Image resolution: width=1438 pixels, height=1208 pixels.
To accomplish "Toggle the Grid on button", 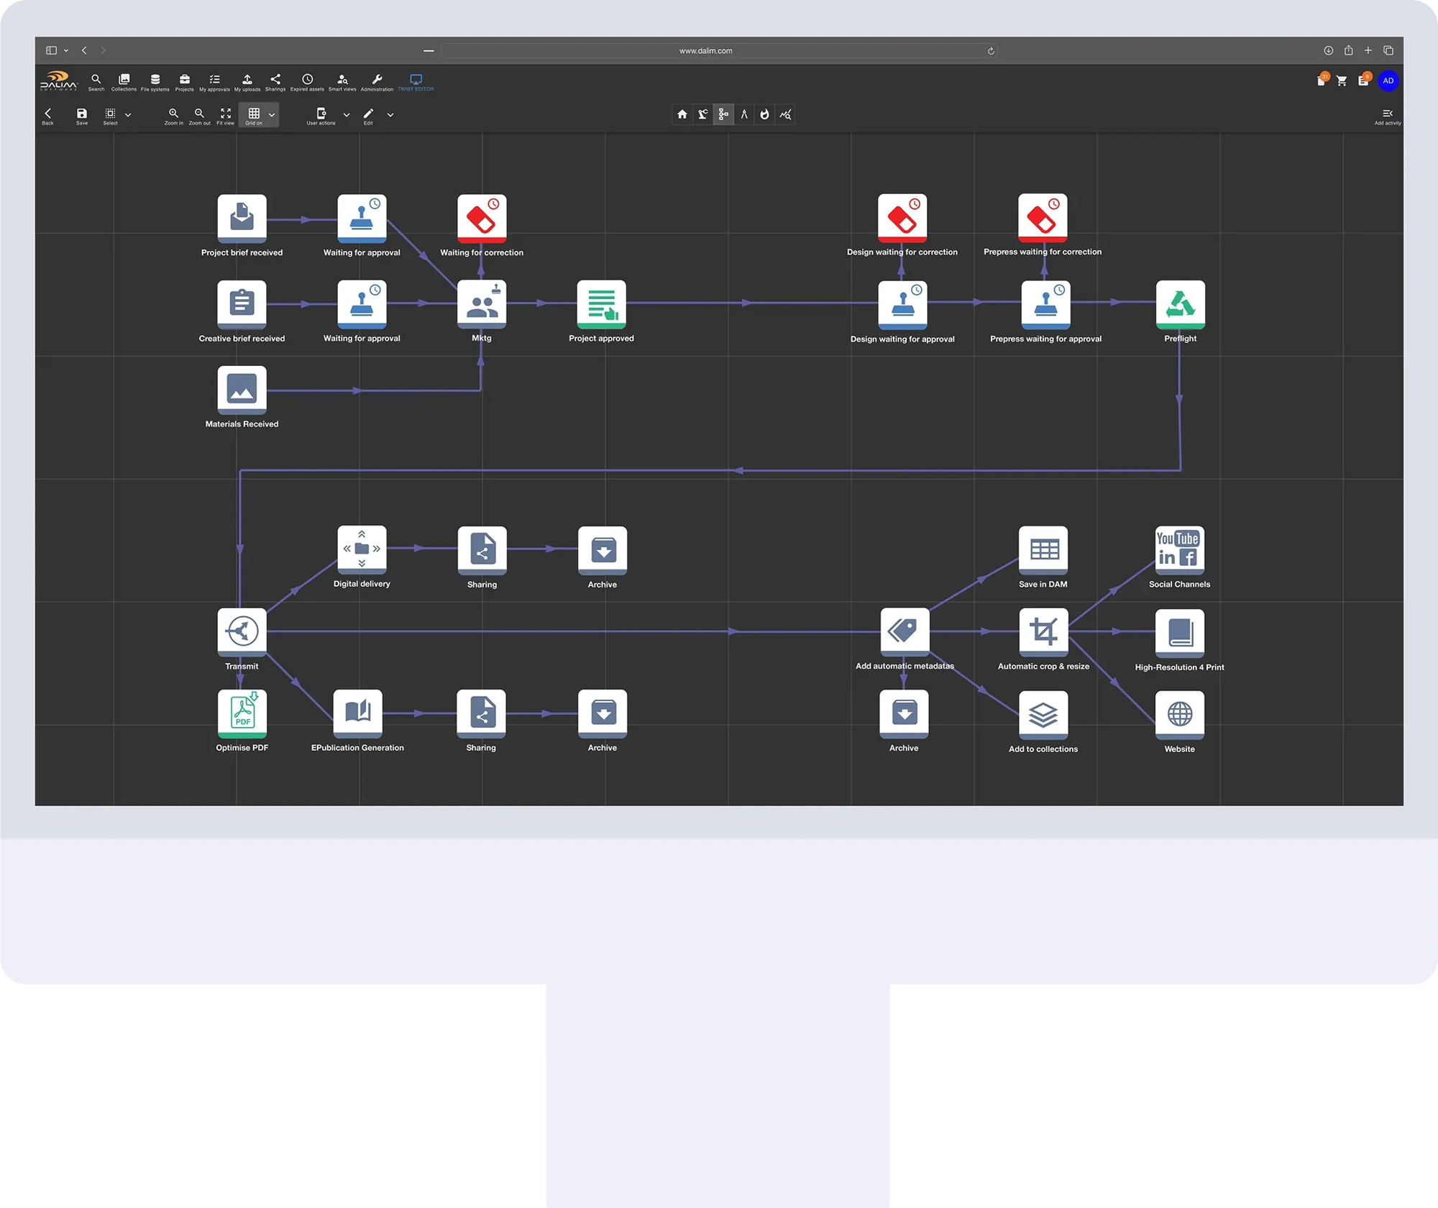I will pyautogui.click(x=255, y=114).
